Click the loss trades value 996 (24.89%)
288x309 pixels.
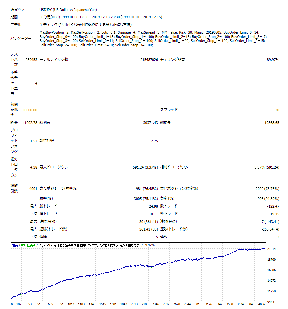coord(268,199)
